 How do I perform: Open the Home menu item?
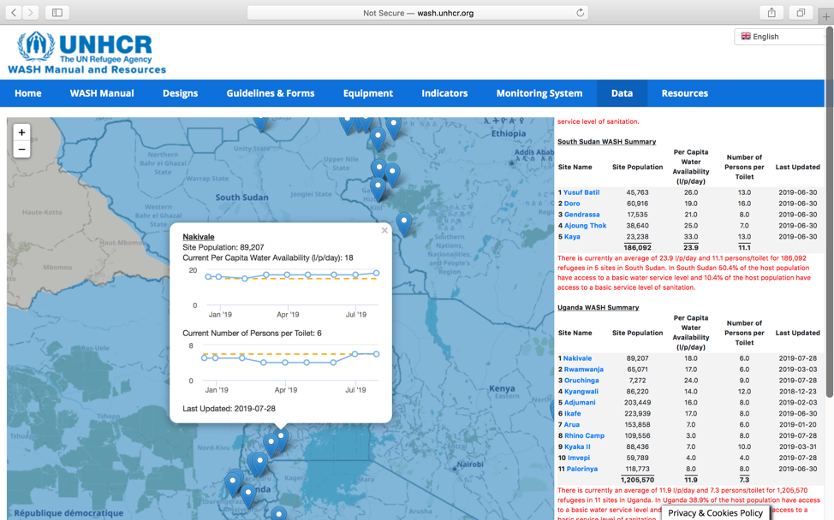pos(28,93)
